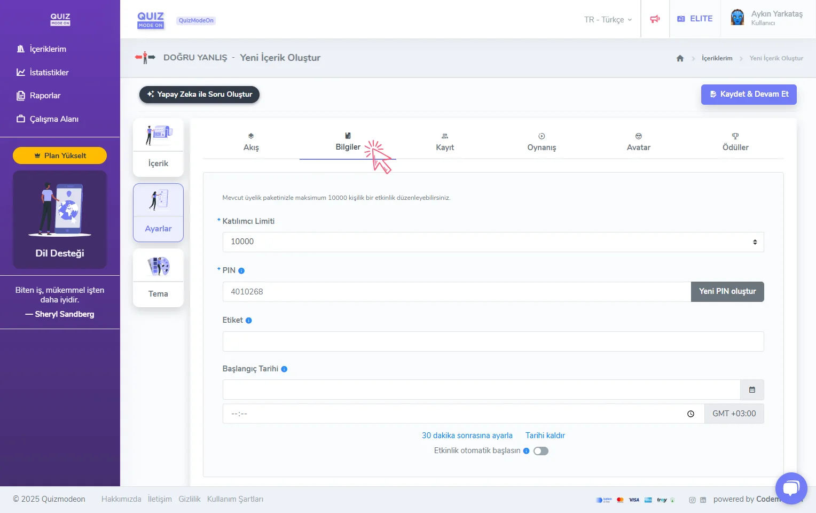Open the Instagram footer icon
Image resolution: width=816 pixels, height=513 pixels.
click(692, 500)
